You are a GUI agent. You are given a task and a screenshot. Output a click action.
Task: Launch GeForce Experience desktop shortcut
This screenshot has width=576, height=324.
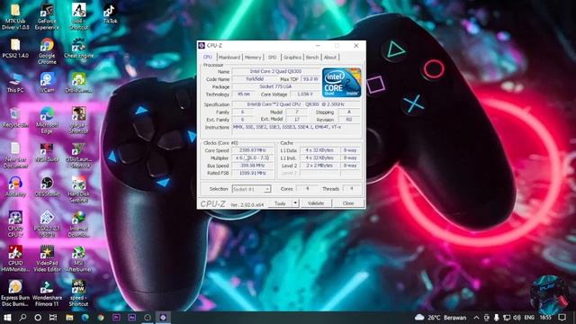[47, 16]
